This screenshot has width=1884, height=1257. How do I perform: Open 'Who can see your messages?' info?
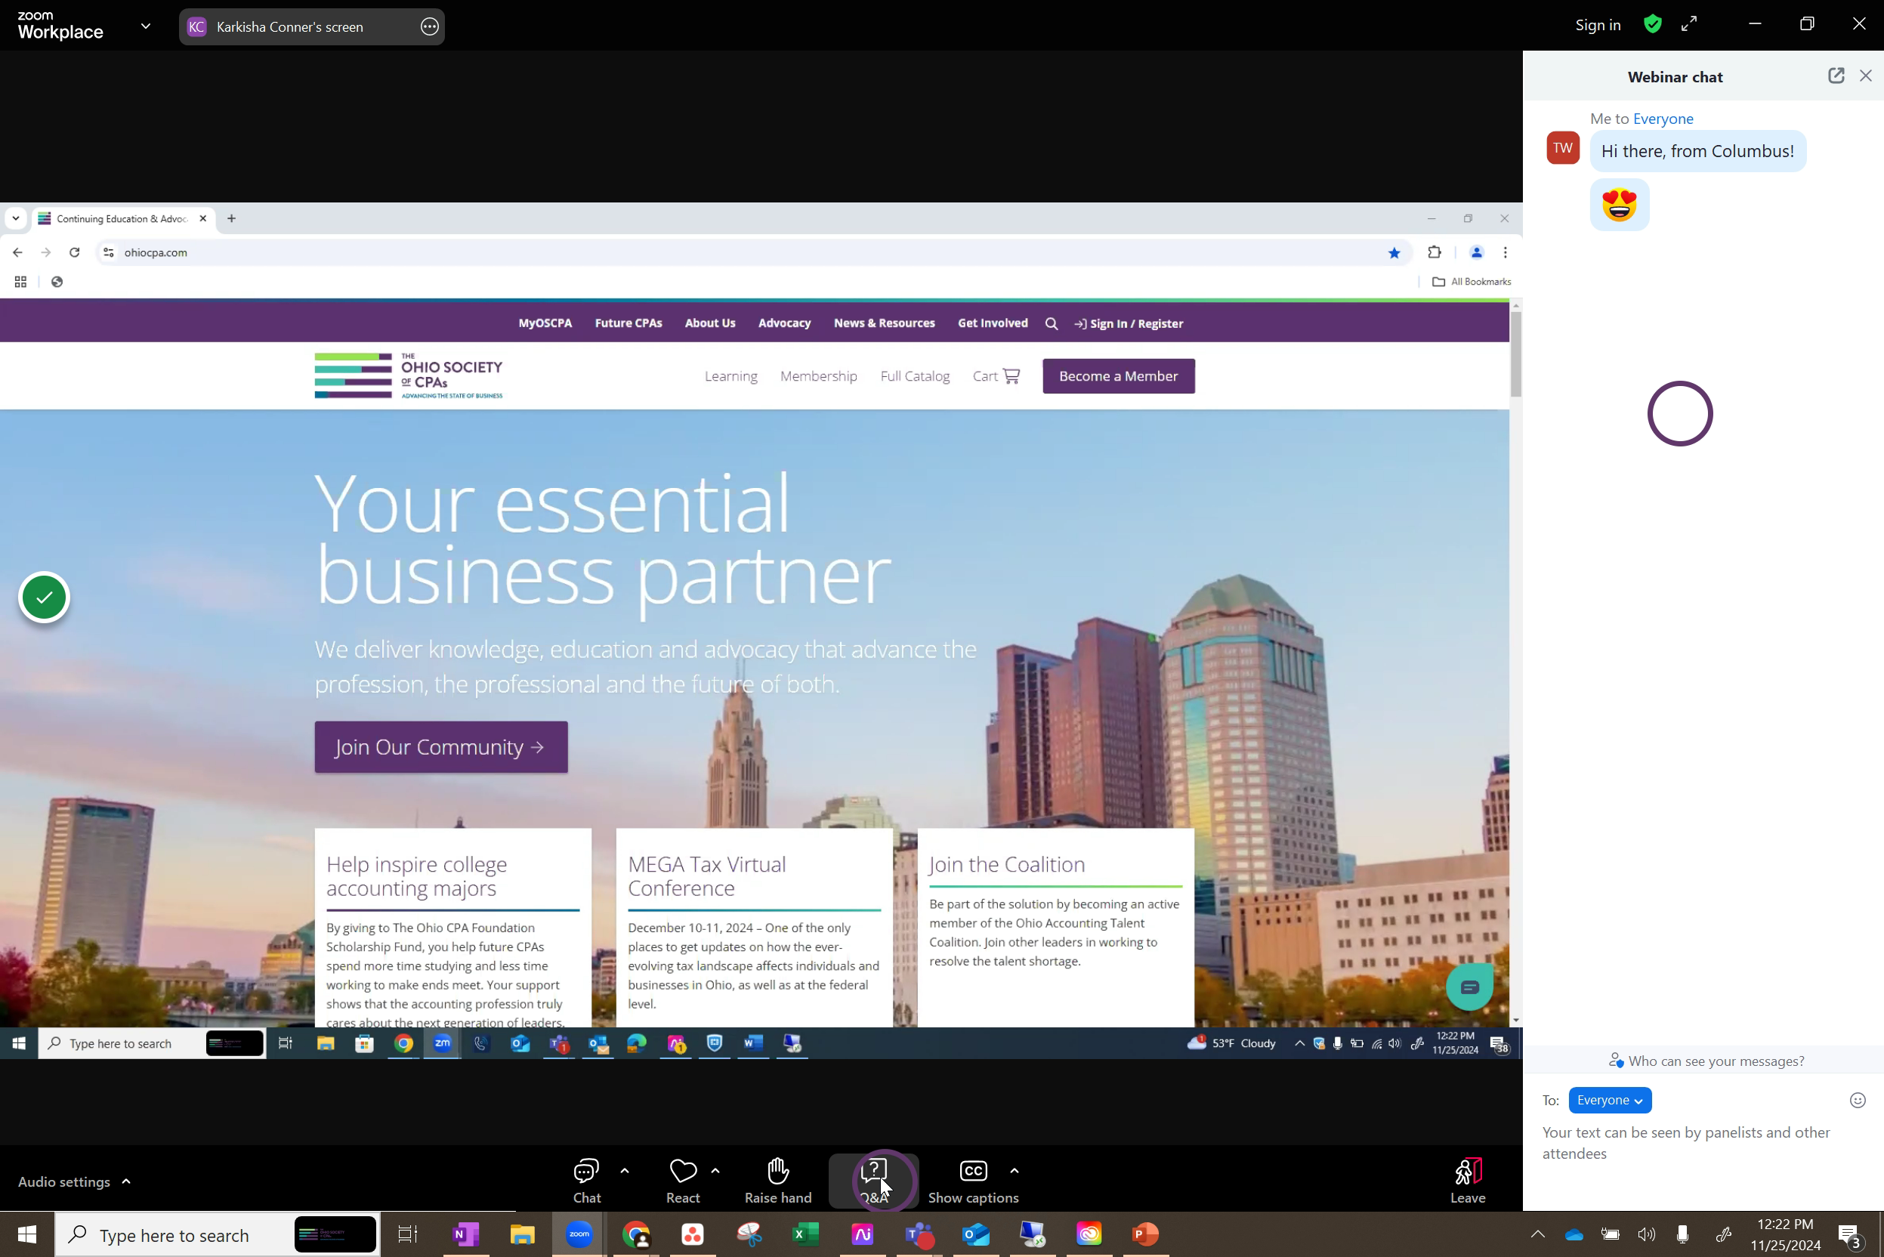pyautogui.click(x=1706, y=1061)
